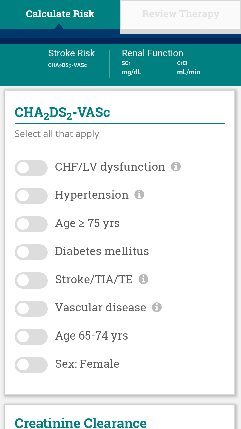
Task: Toggle CHF/LV dysfunction switch
Action: (31, 168)
